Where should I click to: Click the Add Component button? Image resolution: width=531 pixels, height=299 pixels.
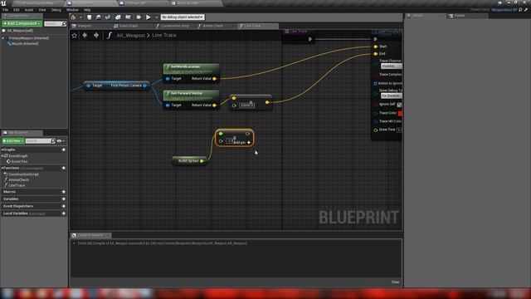tap(22, 23)
